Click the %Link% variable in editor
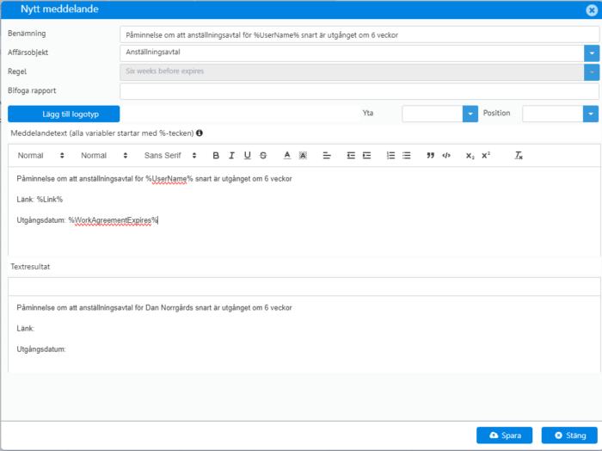 pyautogui.click(x=50, y=200)
